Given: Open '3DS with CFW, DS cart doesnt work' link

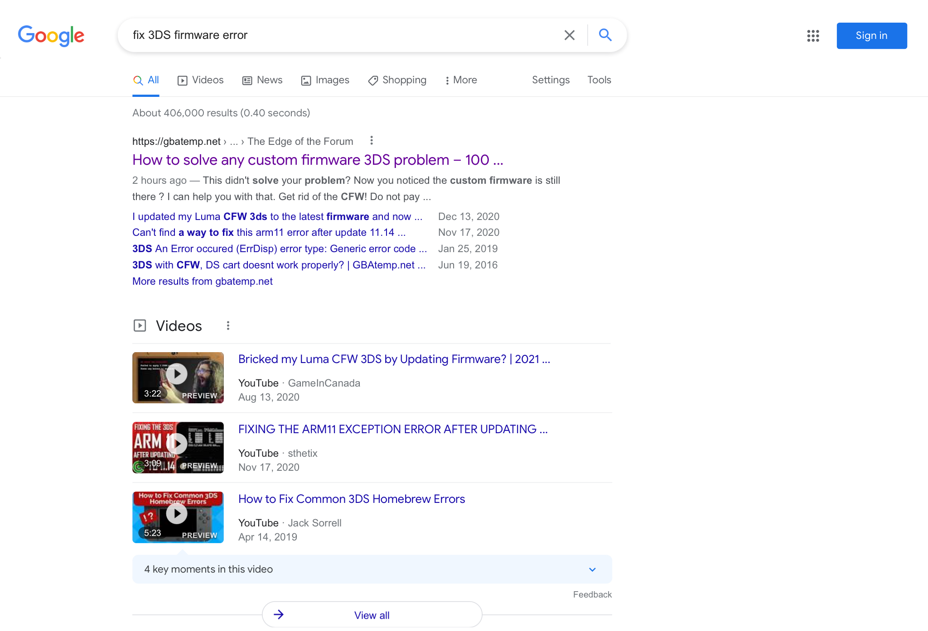Looking at the screenshot, I should tap(279, 265).
